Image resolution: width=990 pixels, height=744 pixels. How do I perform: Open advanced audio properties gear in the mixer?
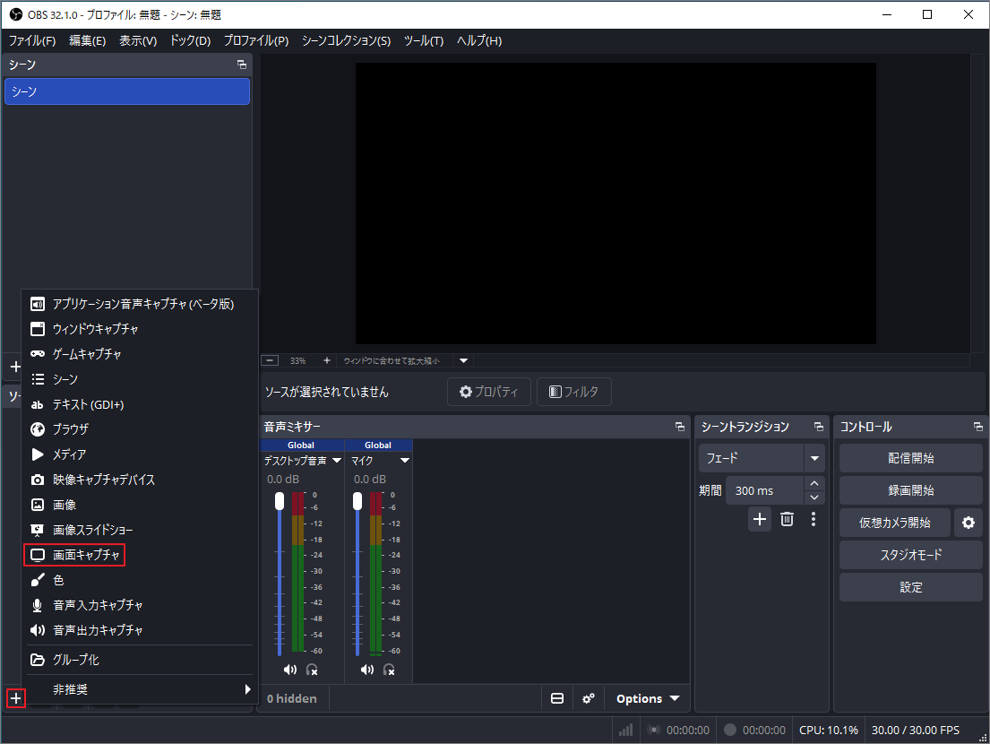tap(589, 698)
